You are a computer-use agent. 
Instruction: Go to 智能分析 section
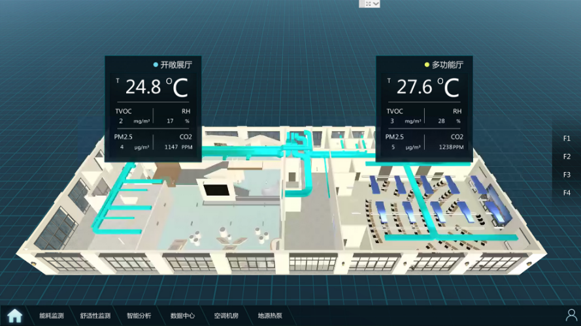[x=139, y=316]
